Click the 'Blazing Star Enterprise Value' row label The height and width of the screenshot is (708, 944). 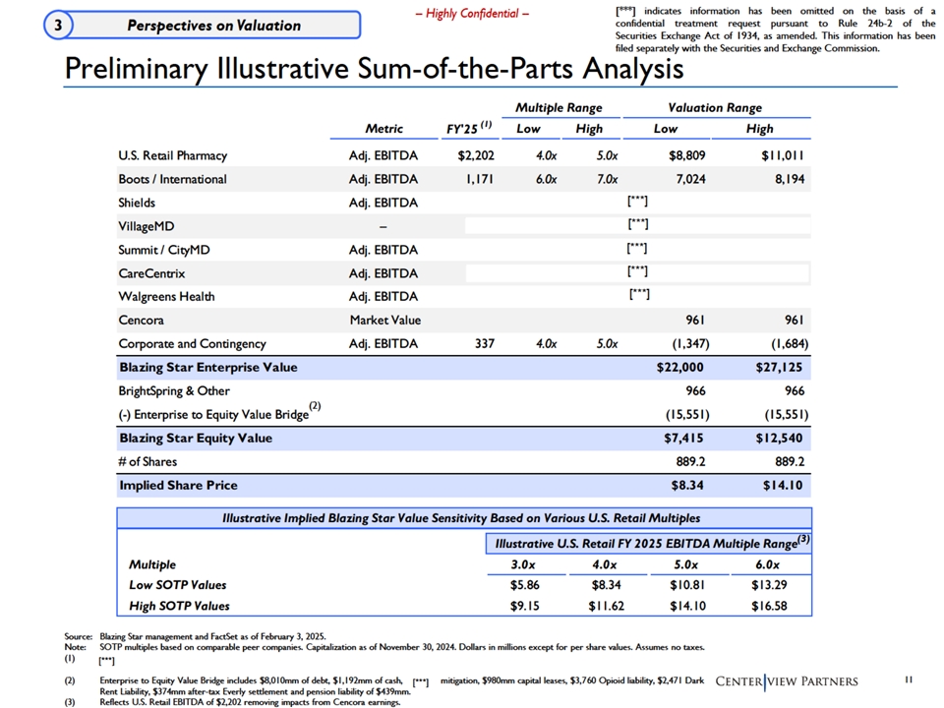pos(208,367)
